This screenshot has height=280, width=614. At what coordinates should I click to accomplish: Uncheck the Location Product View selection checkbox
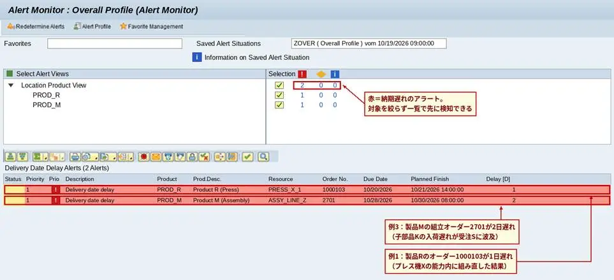[279, 85]
